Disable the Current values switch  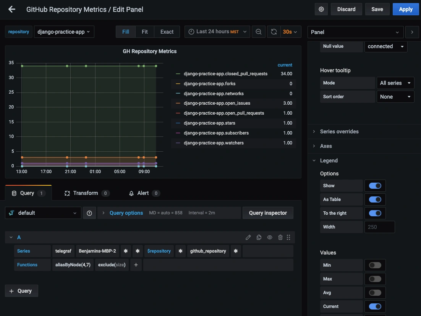tap(375, 306)
